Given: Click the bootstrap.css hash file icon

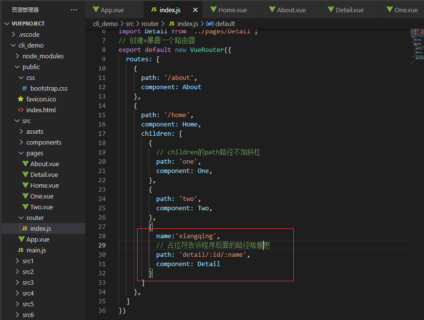Looking at the screenshot, I should tap(24, 89).
